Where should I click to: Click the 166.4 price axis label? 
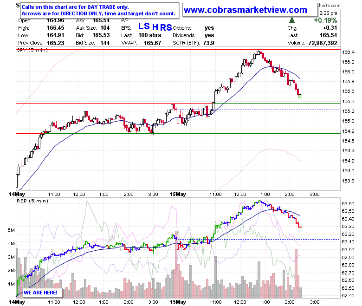(348, 52)
